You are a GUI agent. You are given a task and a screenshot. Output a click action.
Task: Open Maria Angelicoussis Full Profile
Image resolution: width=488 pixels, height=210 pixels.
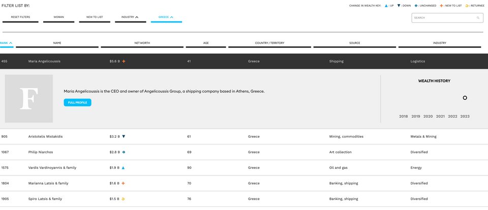coord(77,103)
